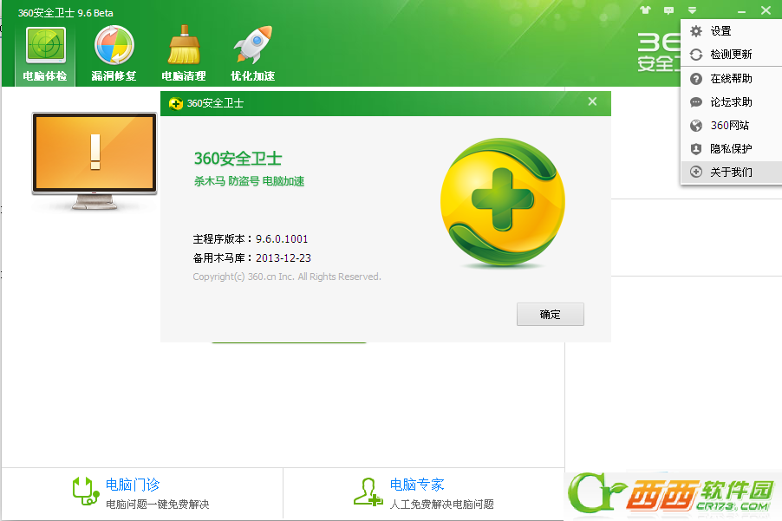The image size is (782, 521).
Task: Open the 优化加速 rocket optimizer
Action: click(x=252, y=54)
